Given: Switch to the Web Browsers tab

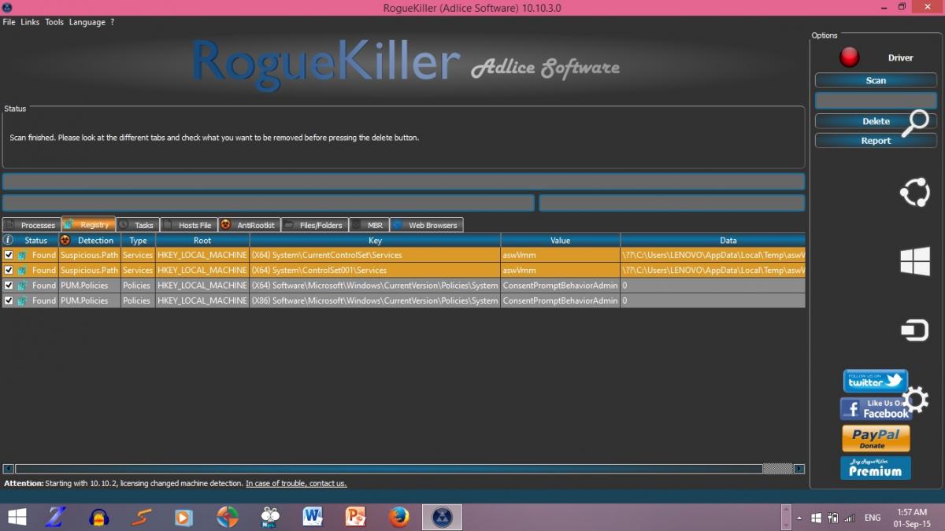Looking at the screenshot, I should [426, 225].
